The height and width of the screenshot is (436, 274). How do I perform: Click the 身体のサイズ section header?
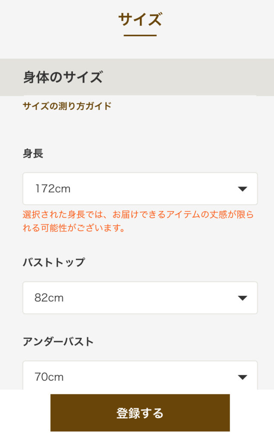[63, 77]
